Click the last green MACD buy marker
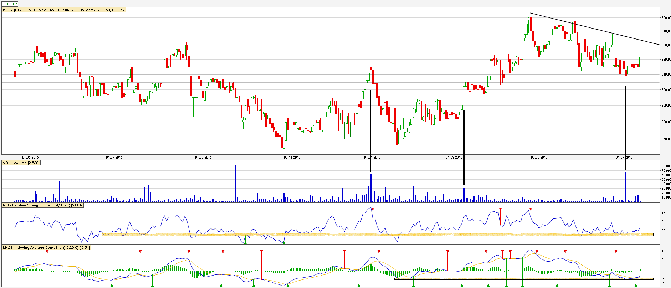Image resolution: width=671 pixels, height=288 pixels. (x=636, y=285)
